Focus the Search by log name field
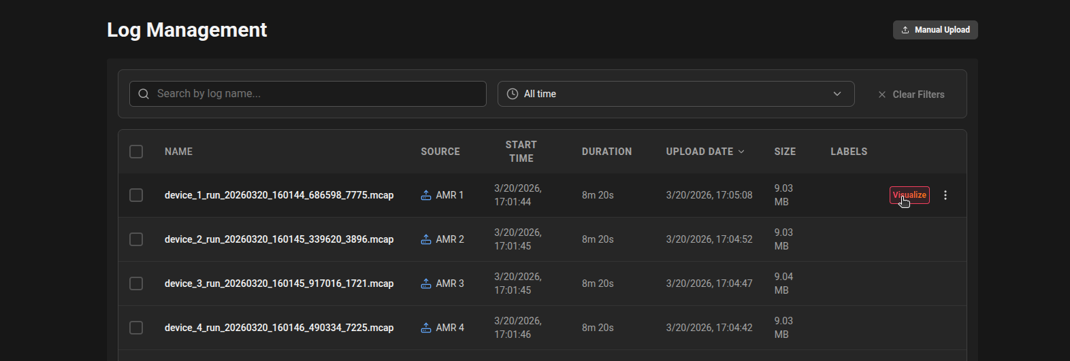The height and width of the screenshot is (361, 1070). (x=308, y=94)
